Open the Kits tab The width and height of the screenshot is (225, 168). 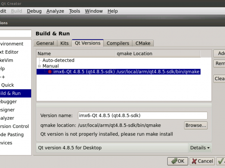click(64, 43)
